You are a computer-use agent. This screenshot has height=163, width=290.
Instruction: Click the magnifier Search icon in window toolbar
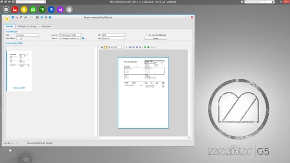point(21,17)
